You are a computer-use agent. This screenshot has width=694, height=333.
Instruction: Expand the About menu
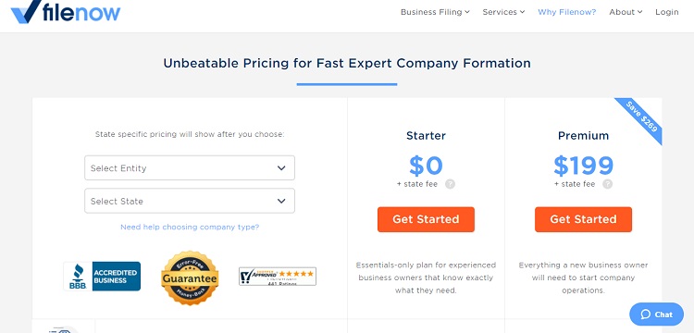pyautogui.click(x=626, y=12)
